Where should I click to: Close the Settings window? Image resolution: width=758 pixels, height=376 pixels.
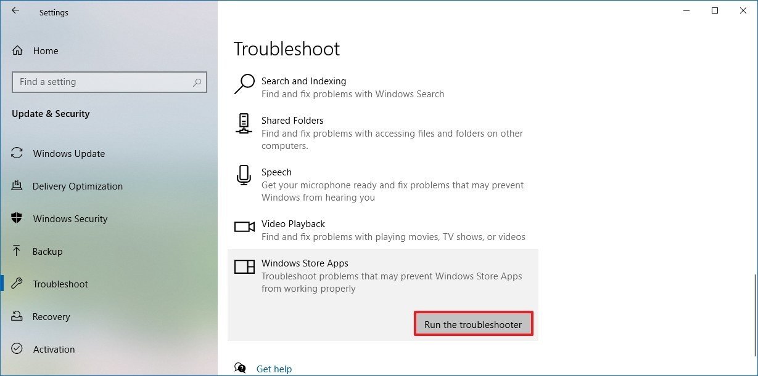tap(743, 10)
